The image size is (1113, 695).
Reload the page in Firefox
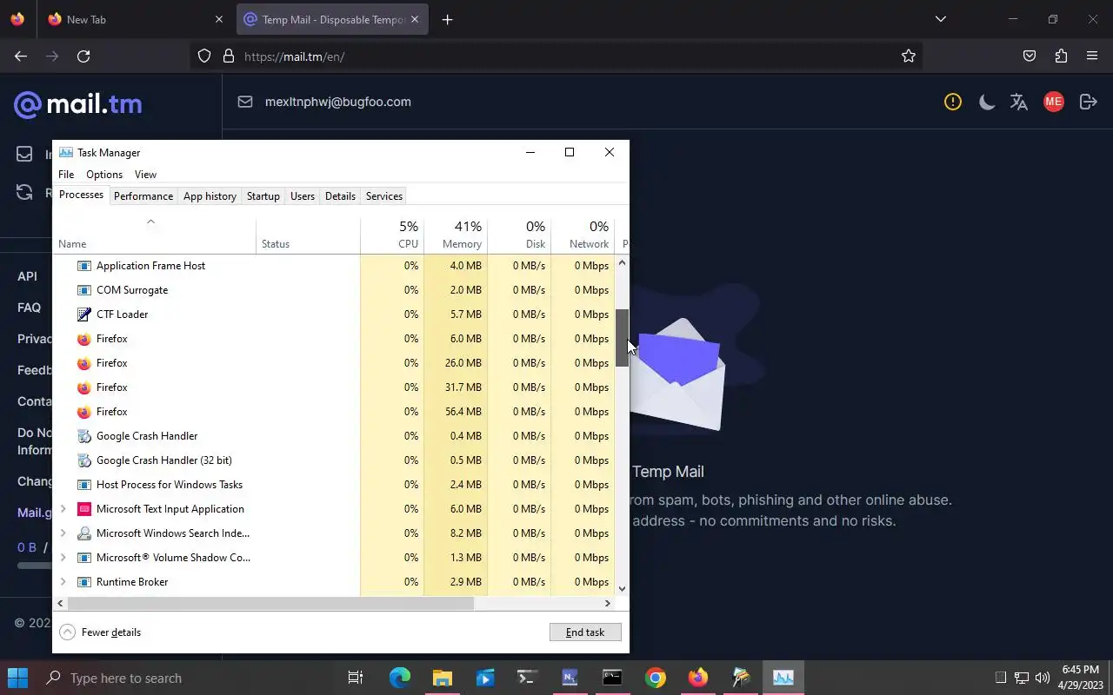[83, 56]
